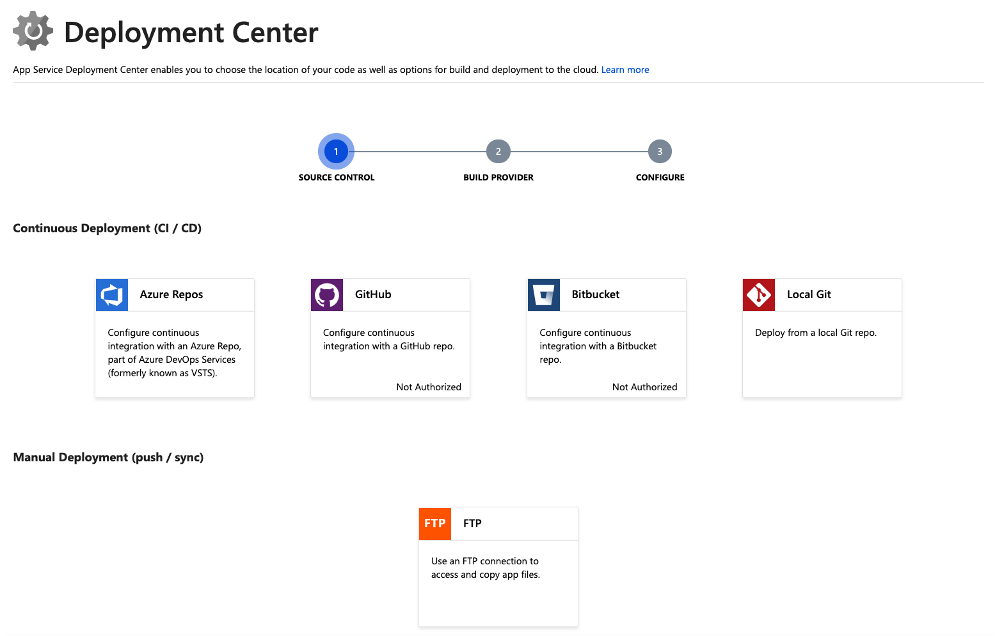This screenshot has height=636, width=995.
Task: Choose Local Git deployment option
Action: tap(822, 338)
